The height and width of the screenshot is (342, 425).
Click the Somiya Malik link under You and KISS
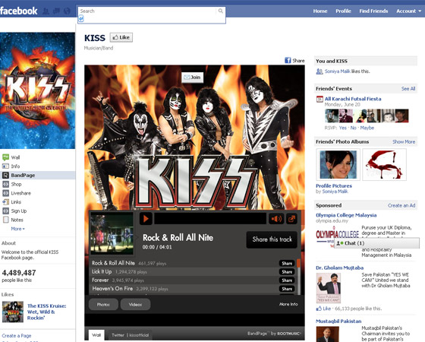pos(338,71)
